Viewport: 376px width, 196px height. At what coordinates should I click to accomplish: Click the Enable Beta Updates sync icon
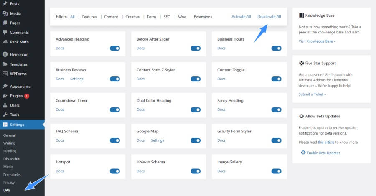tap(303, 153)
